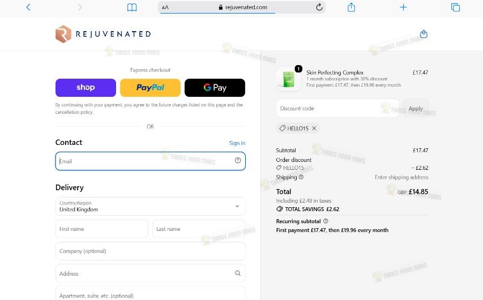The height and width of the screenshot is (300, 483).
Task: Click the Skin Perfecting Complex title
Action: tap(335, 72)
